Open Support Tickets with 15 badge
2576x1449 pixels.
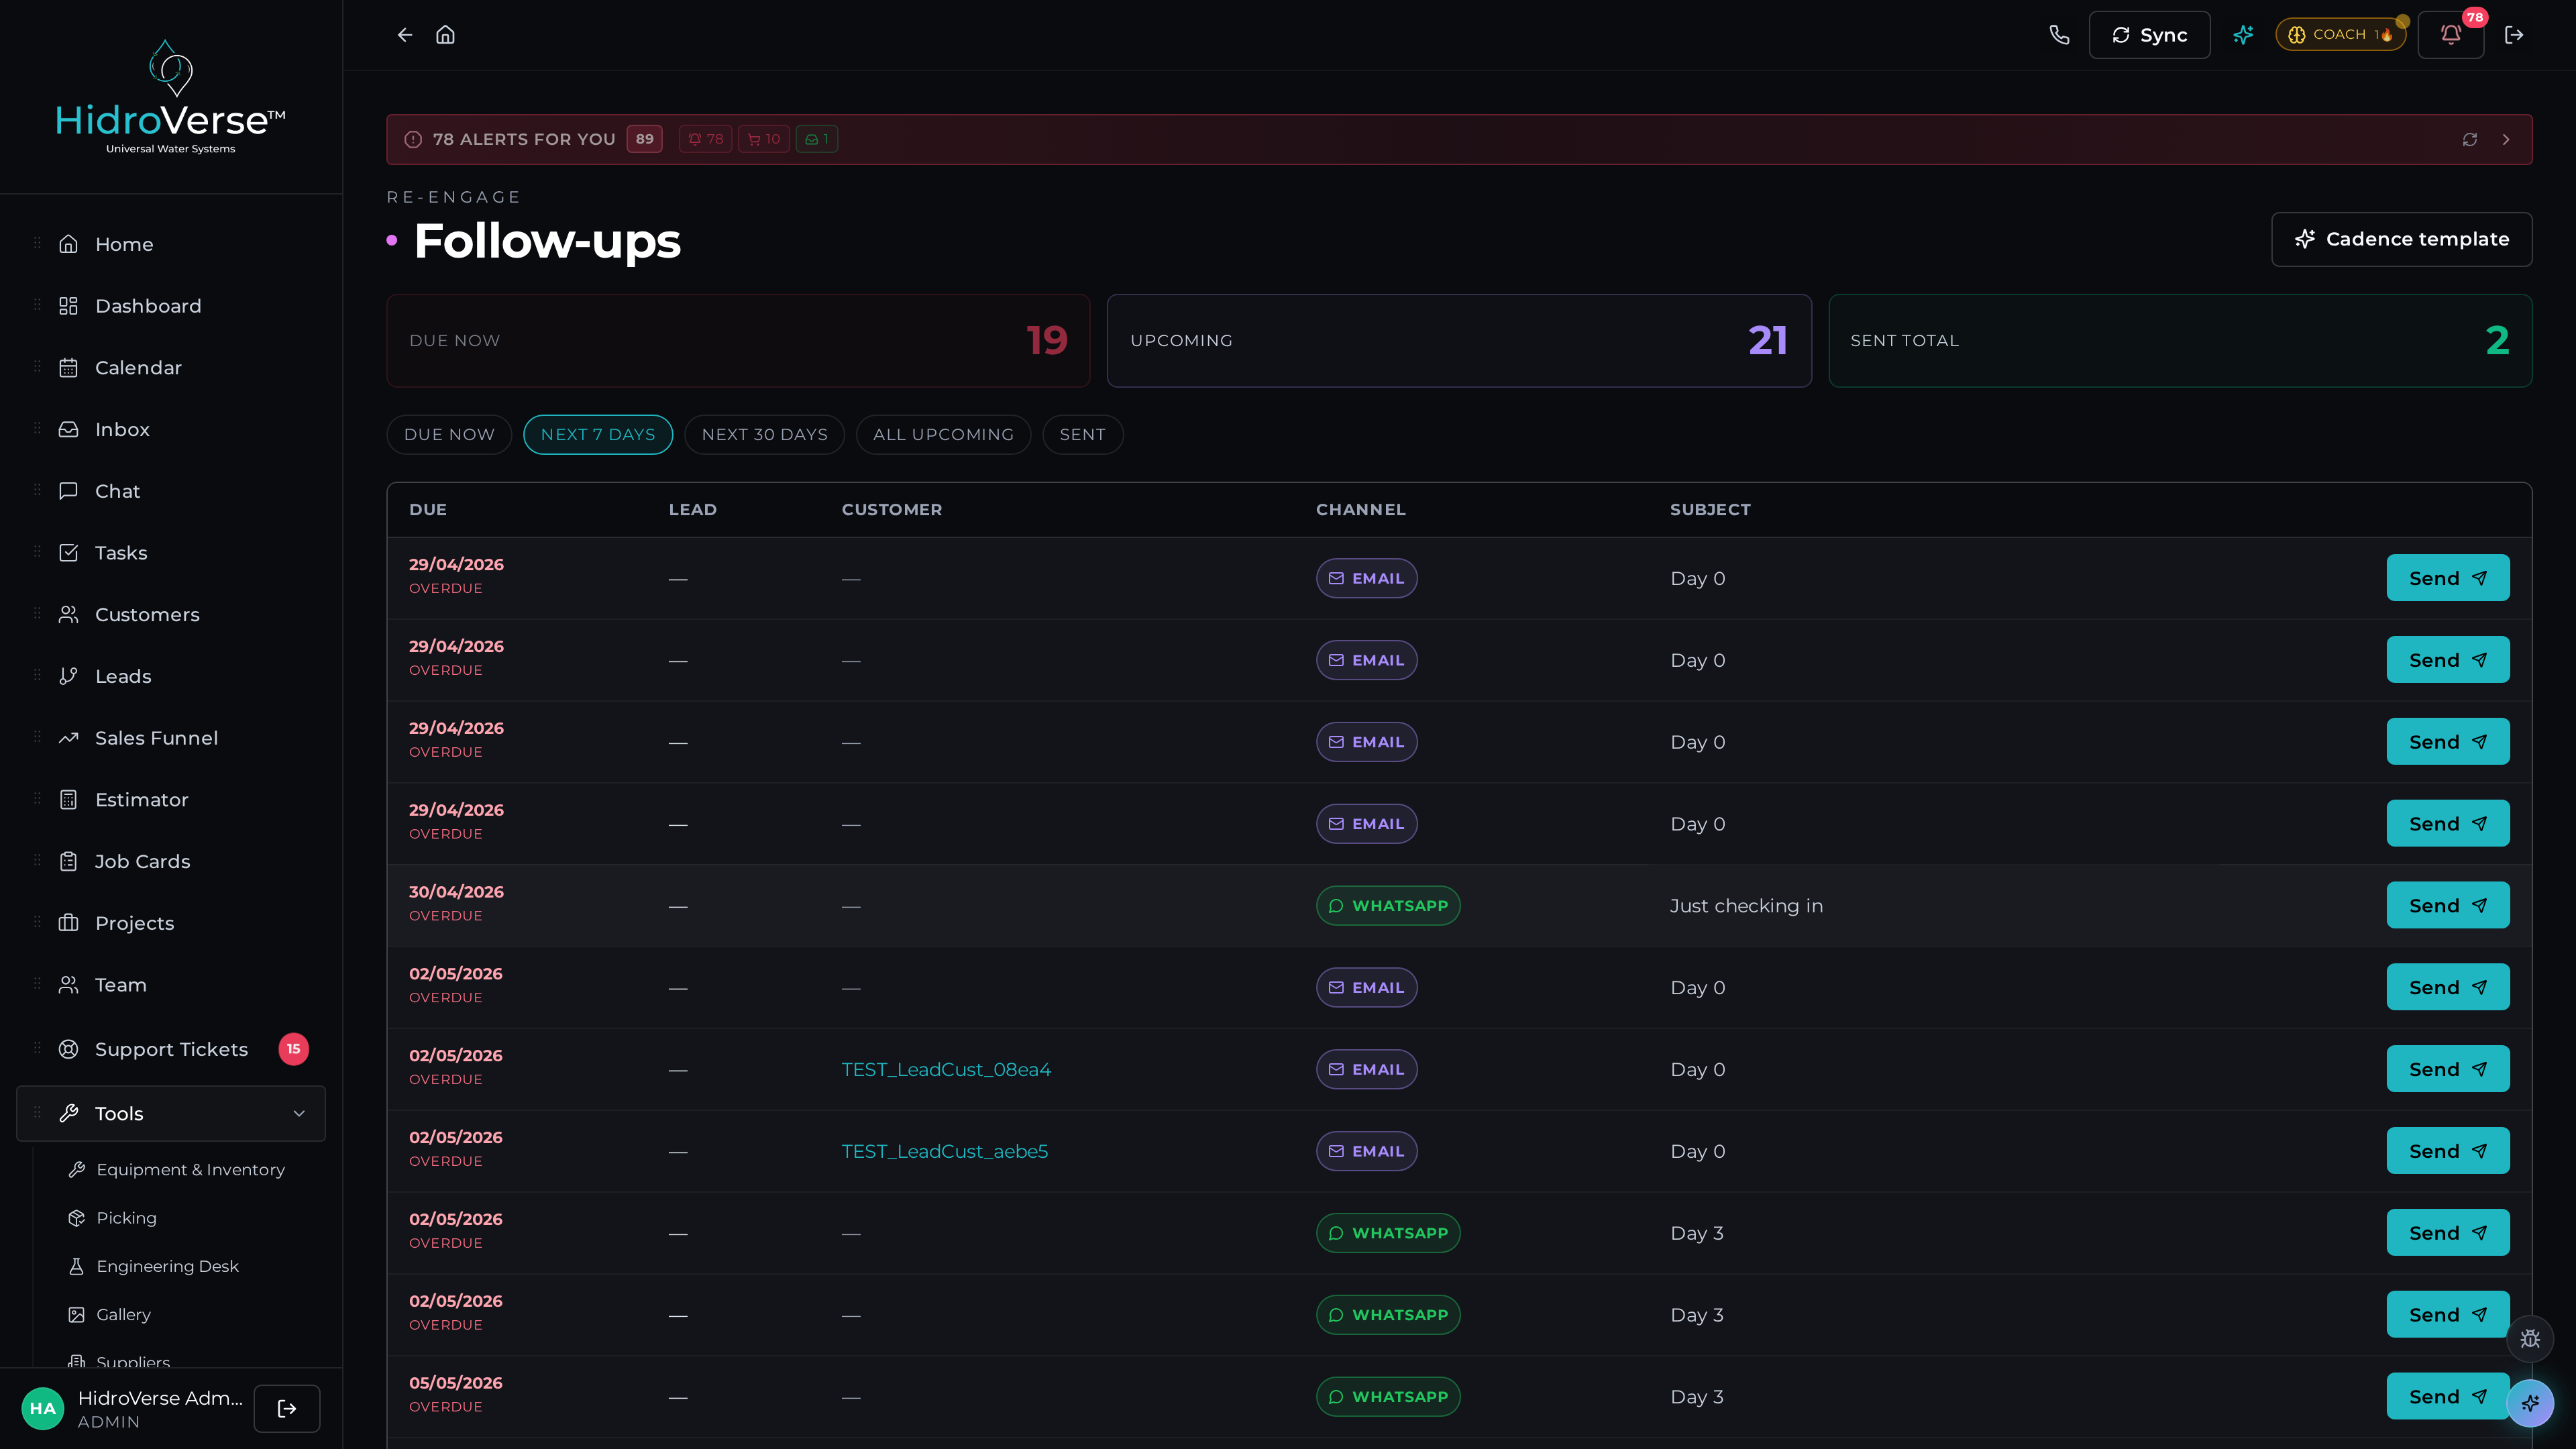coord(171,1049)
